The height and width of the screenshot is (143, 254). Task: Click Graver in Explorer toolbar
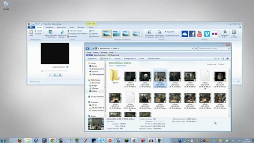[142, 58]
